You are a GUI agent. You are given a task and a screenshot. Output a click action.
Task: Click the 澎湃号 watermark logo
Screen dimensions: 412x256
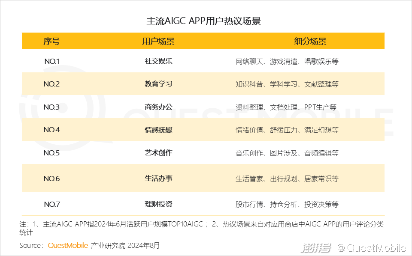[x=317, y=247]
